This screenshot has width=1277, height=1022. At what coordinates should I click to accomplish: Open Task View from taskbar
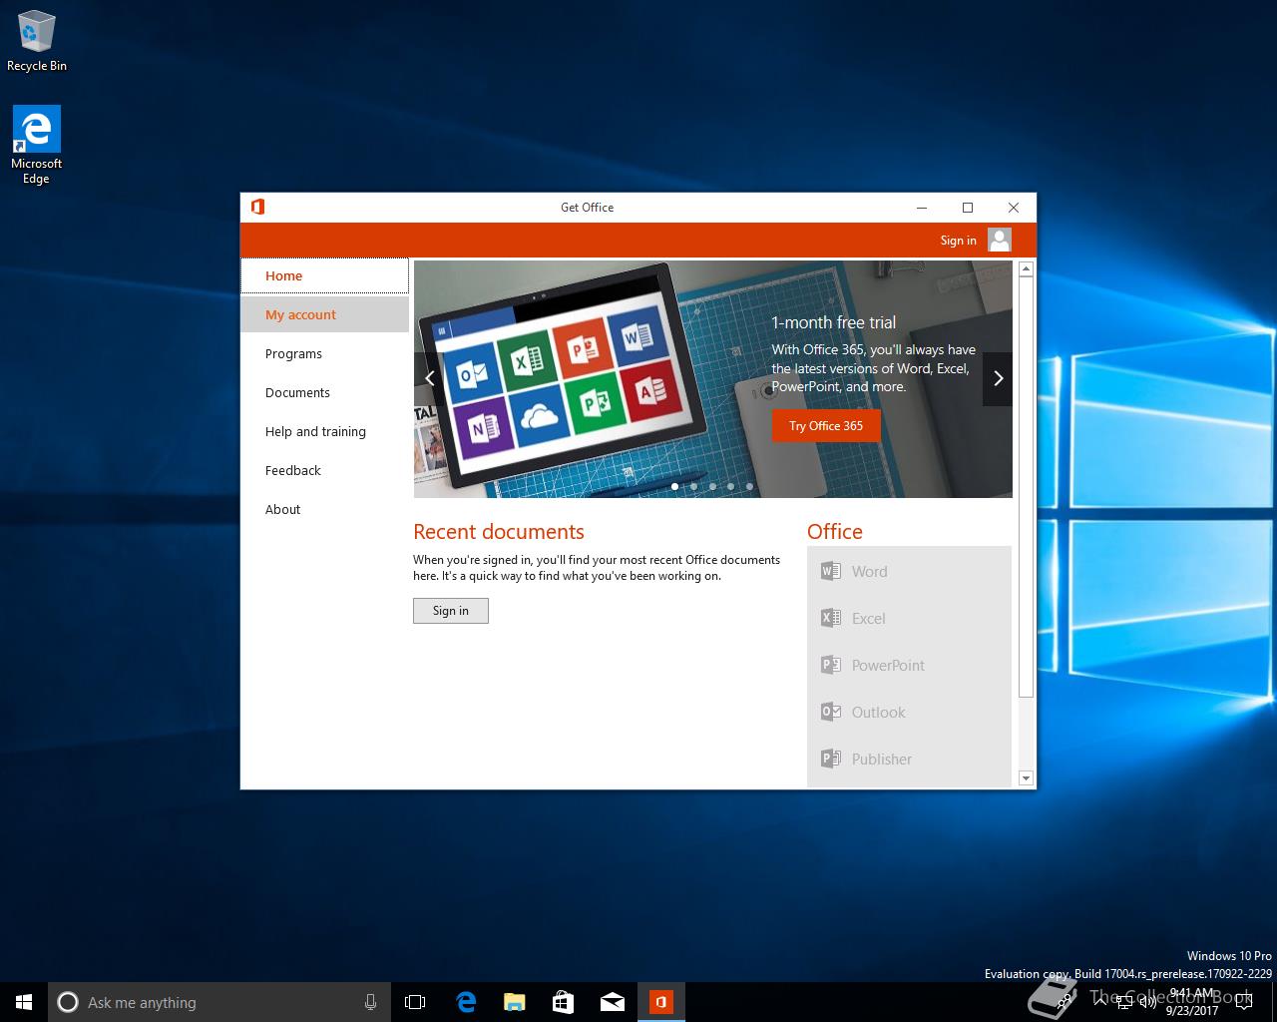(x=415, y=1002)
